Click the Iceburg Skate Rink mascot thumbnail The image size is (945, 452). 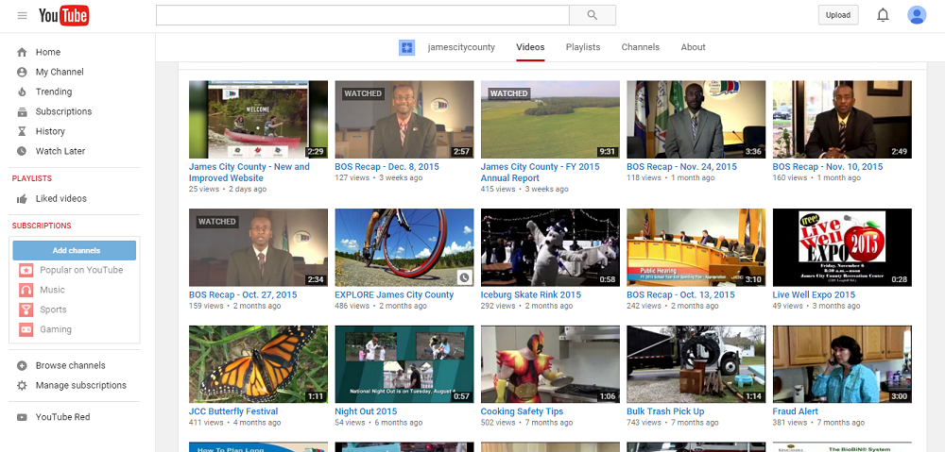pos(550,247)
